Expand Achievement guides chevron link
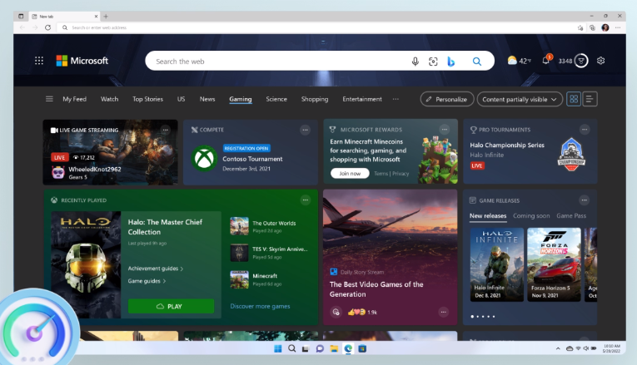 point(156,269)
